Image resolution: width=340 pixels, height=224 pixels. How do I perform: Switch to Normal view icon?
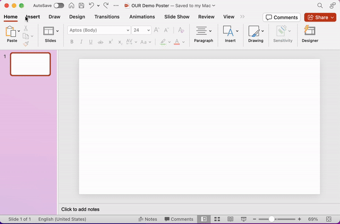(x=204, y=219)
